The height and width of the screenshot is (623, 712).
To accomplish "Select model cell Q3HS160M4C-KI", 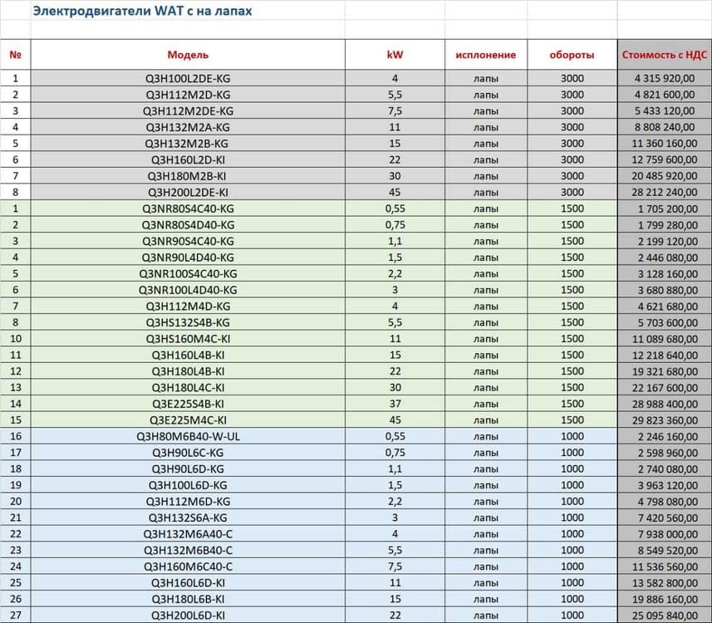I will point(188,339).
